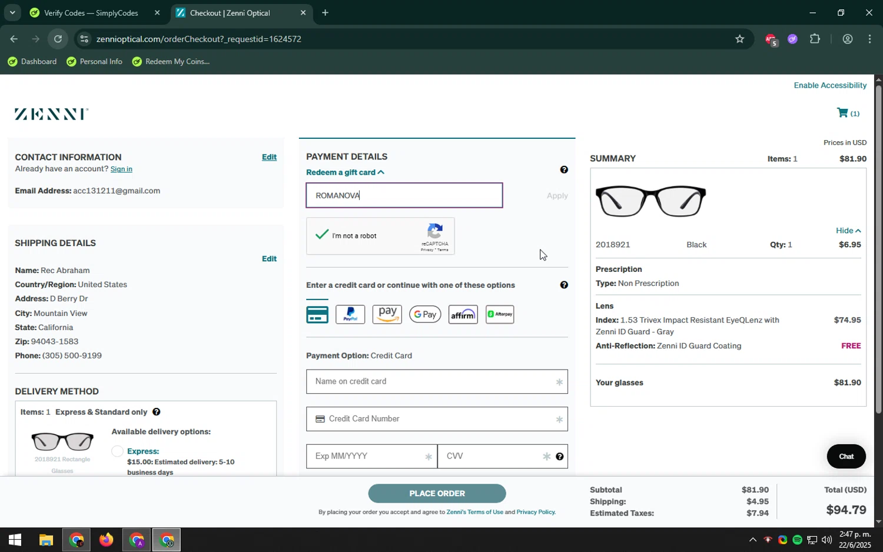This screenshot has width=883, height=552.
Task: Click the delivery method glasses thumbnail
Action: click(62, 441)
